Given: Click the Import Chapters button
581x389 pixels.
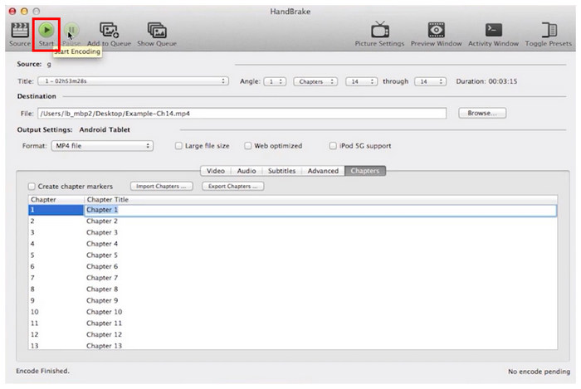Looking at the screenshot, I should 162,186.
